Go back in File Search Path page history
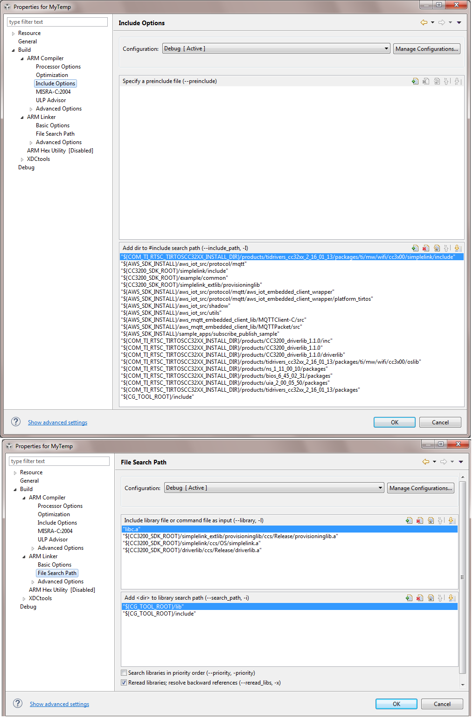 click(x=425, y=462)
